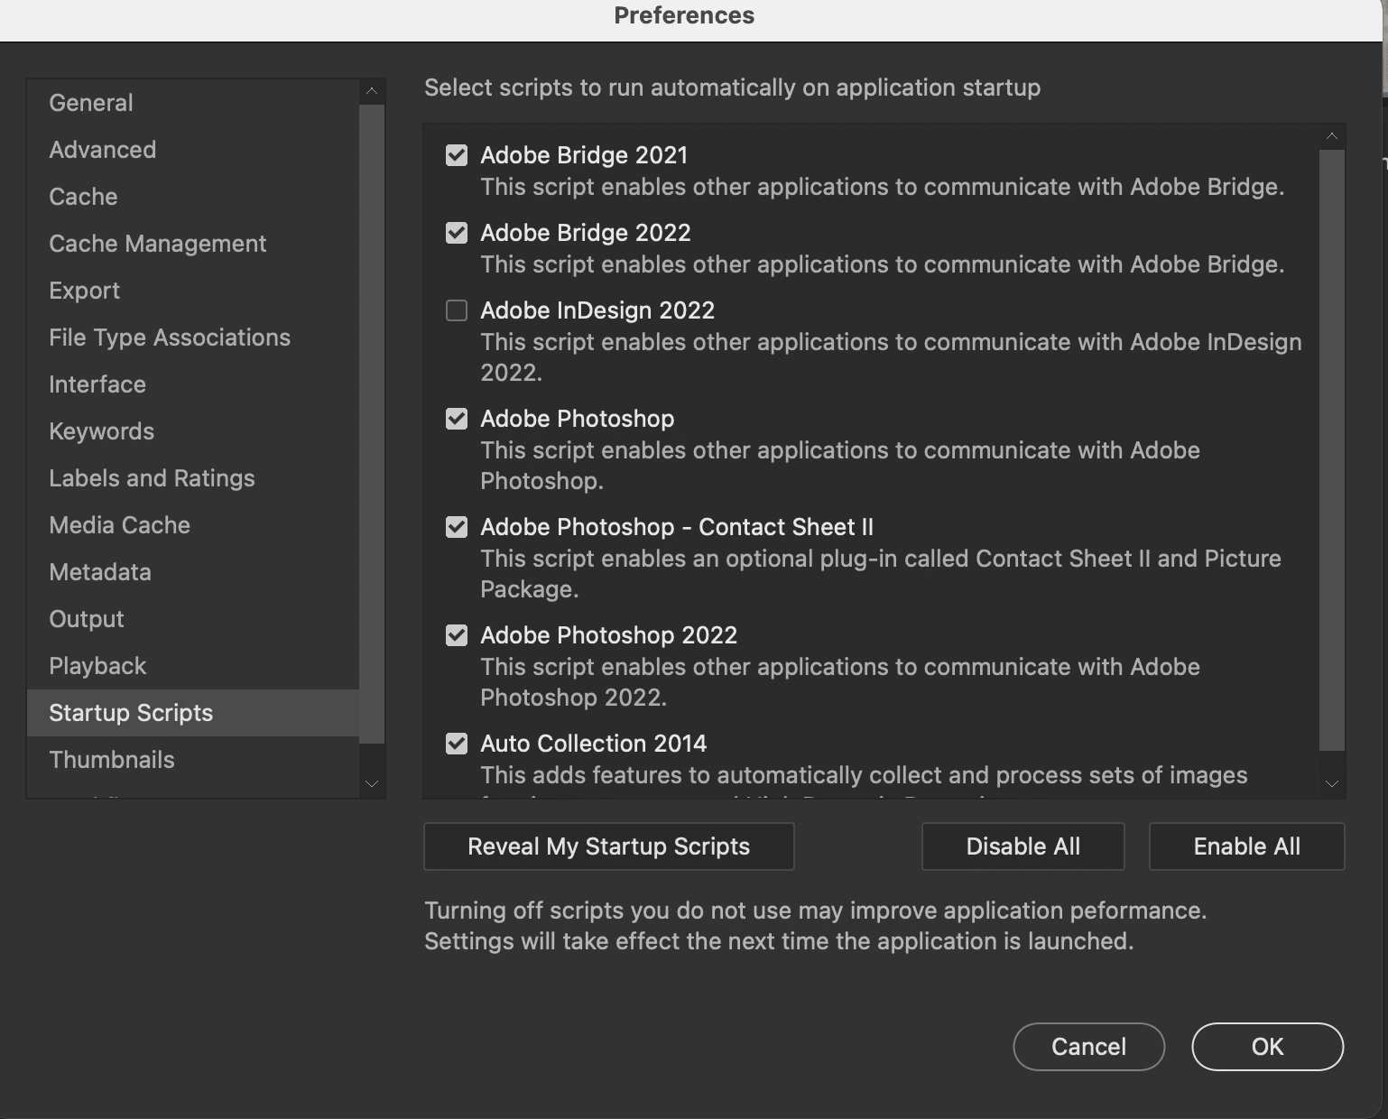Uncheck the Adobe Bridge 2022 script checkbox

[457, 233]
